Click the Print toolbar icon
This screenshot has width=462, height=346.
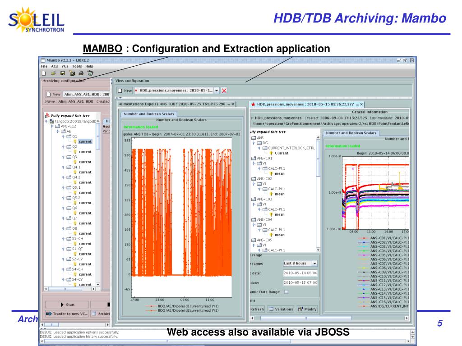pyautogui.click(x=81, y=73)
